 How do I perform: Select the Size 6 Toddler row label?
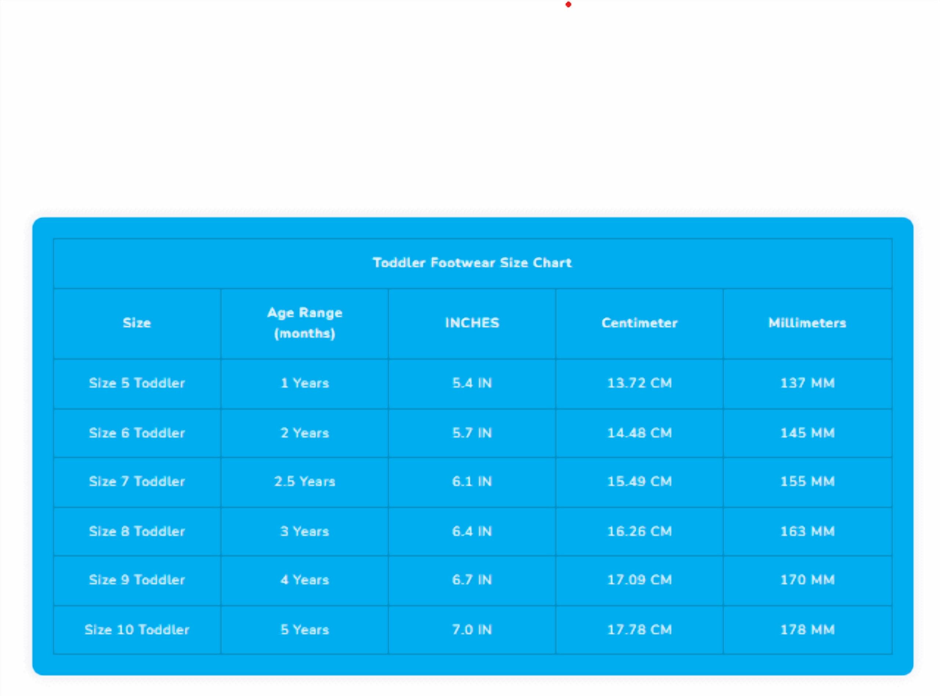(137, 433)
